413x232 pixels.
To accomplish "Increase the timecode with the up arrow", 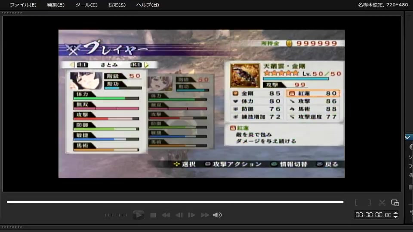I will coord(396,213).
